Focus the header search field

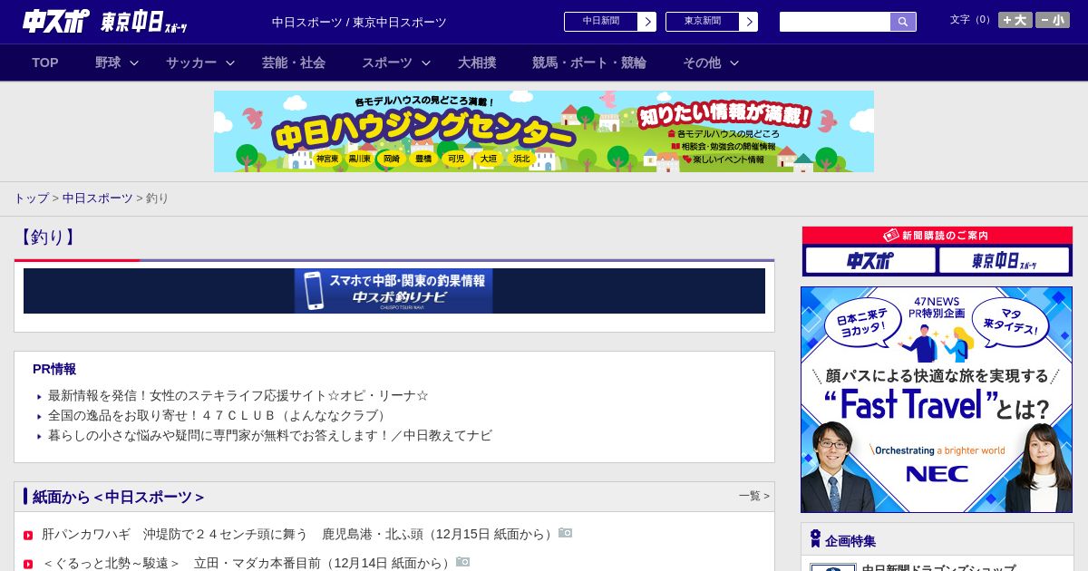tap(835, 22)
